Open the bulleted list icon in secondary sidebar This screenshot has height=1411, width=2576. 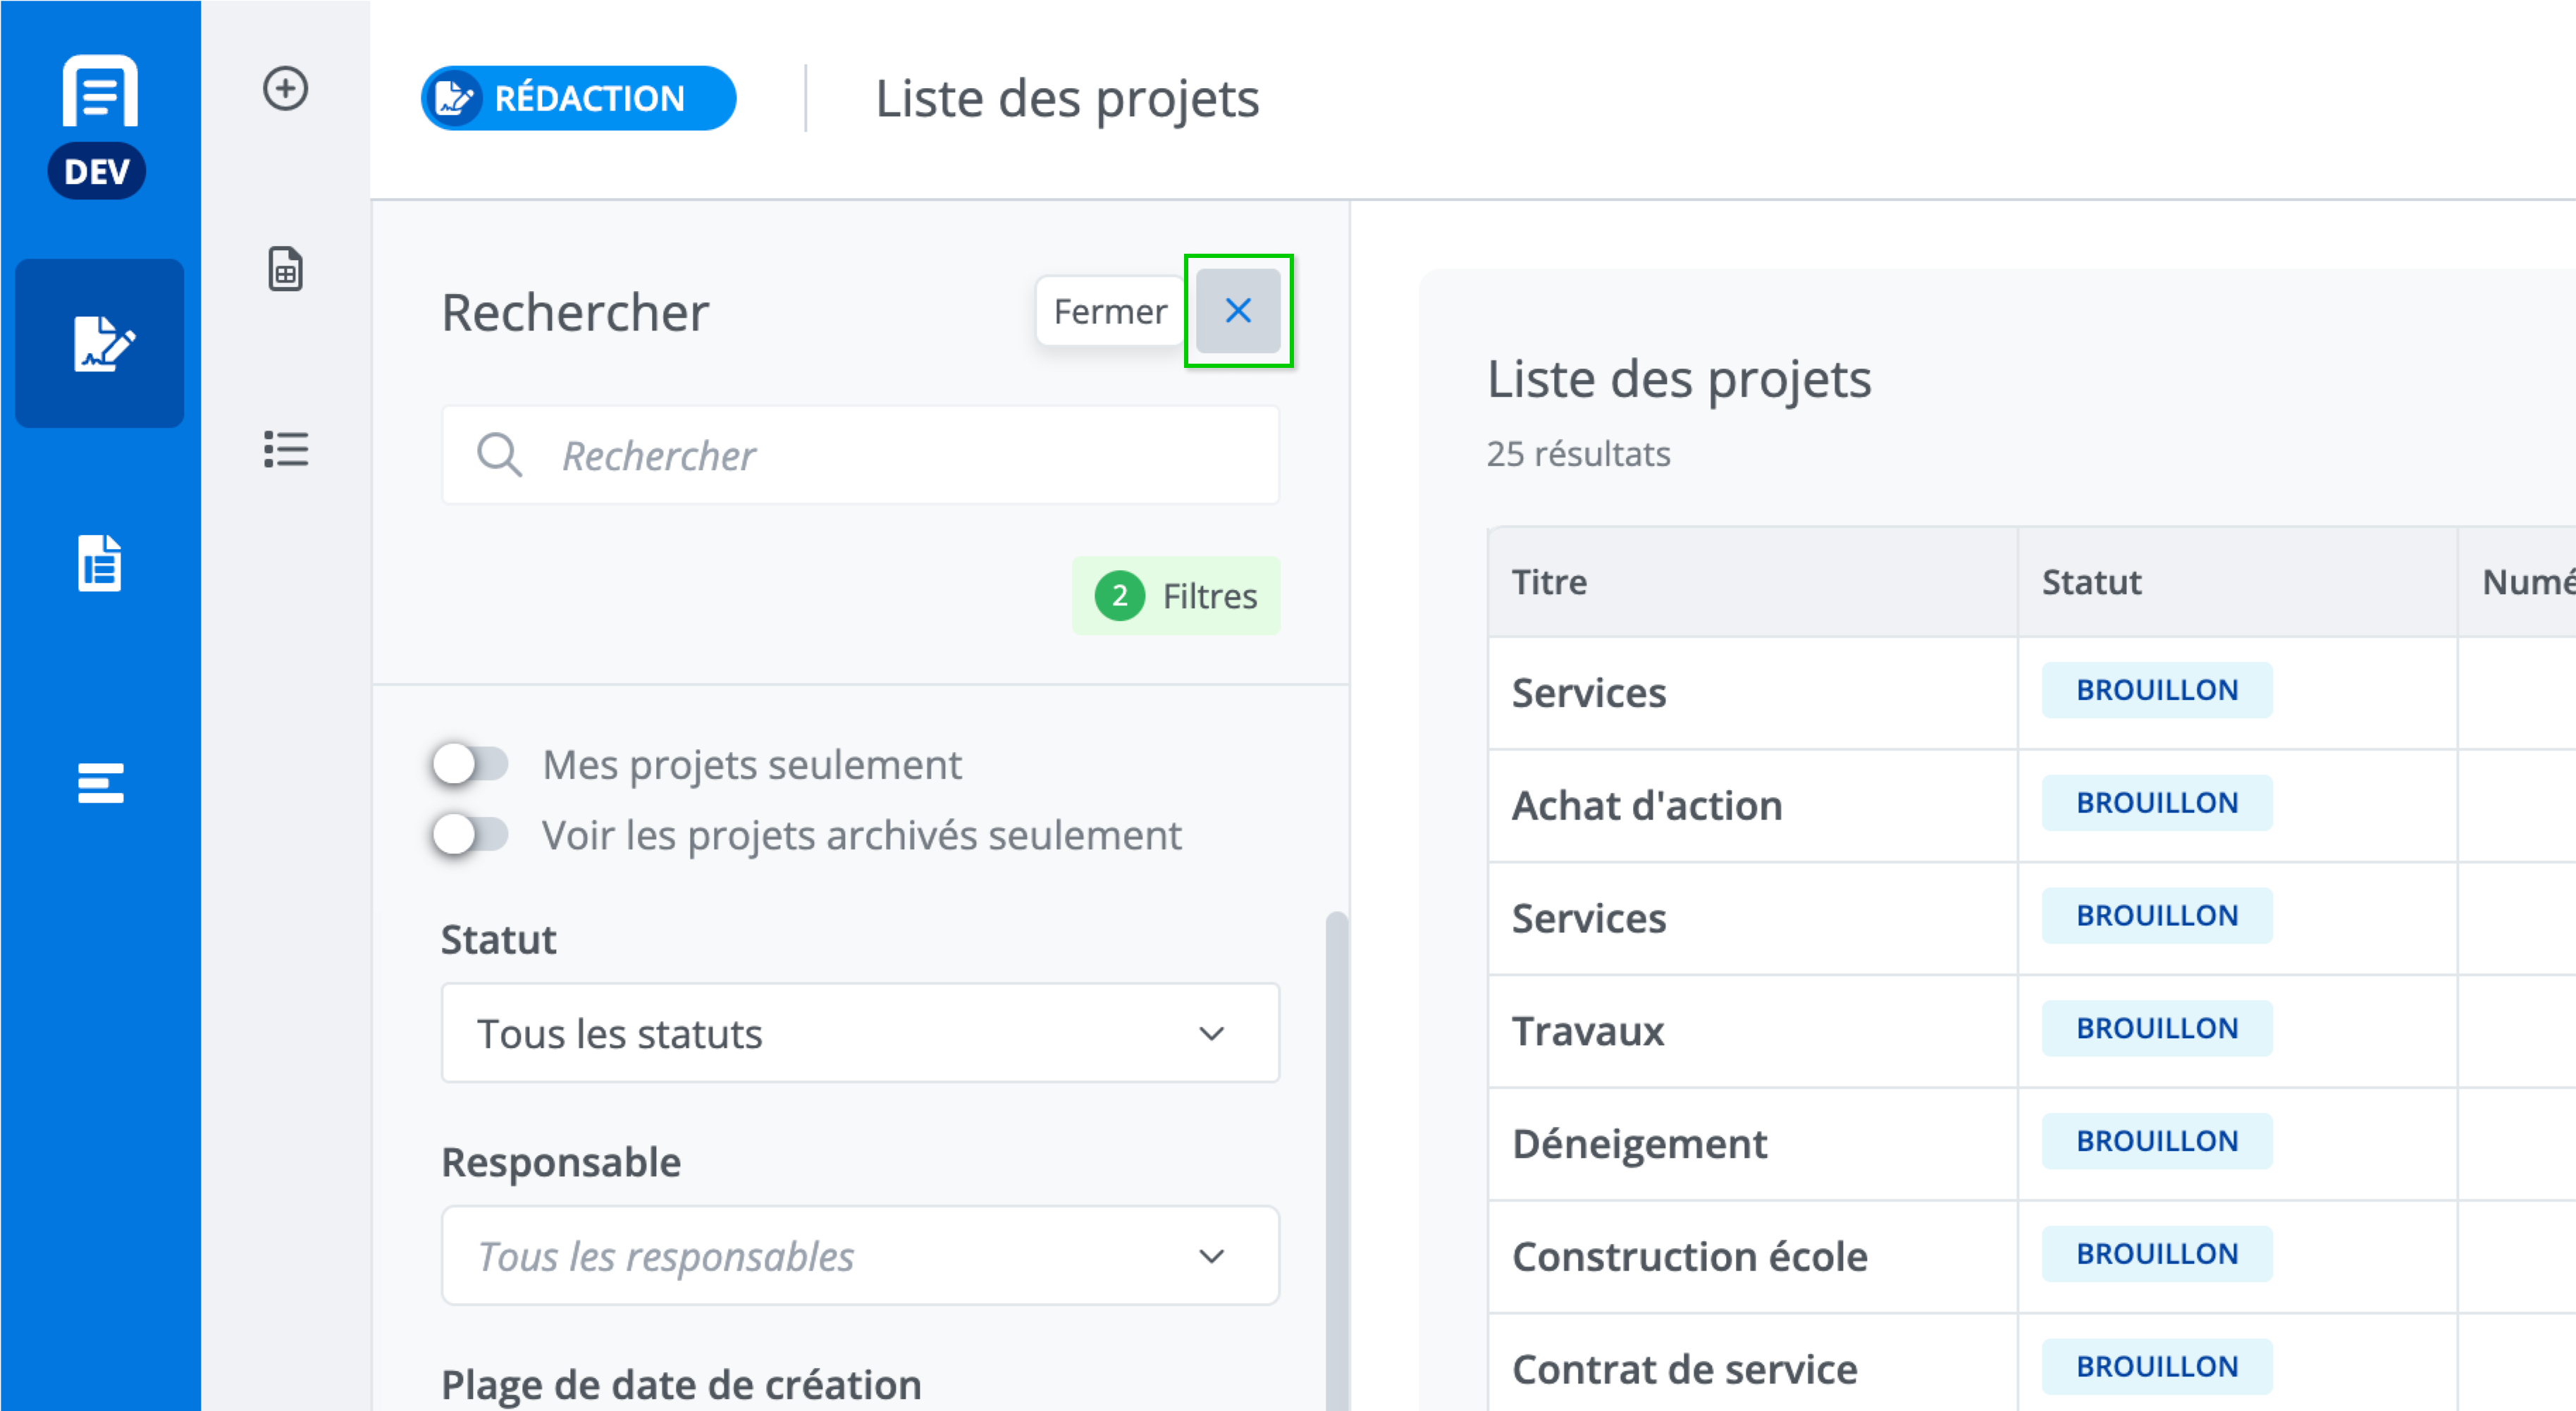(x=285, y=449)
